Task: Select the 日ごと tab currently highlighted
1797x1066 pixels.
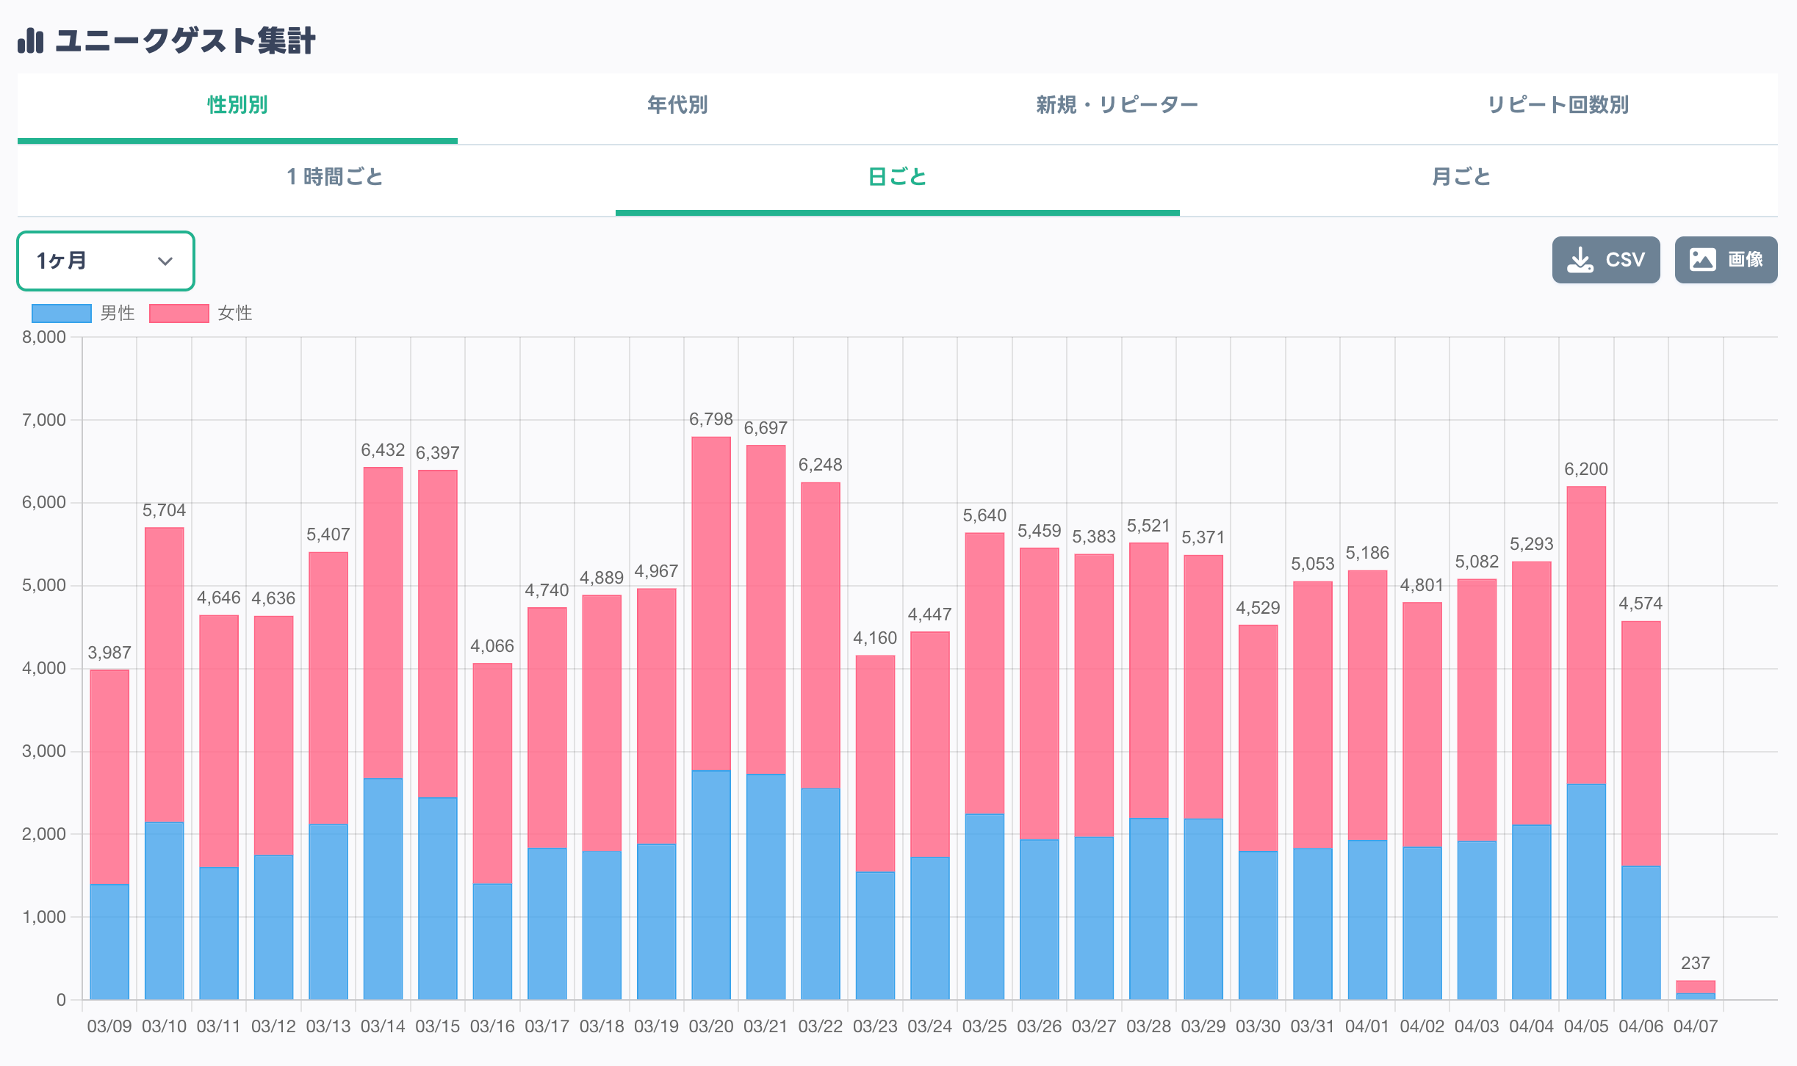Action: click(898, 177)
